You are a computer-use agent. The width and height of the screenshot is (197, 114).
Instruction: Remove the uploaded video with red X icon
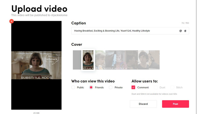(x=12, y=21)
